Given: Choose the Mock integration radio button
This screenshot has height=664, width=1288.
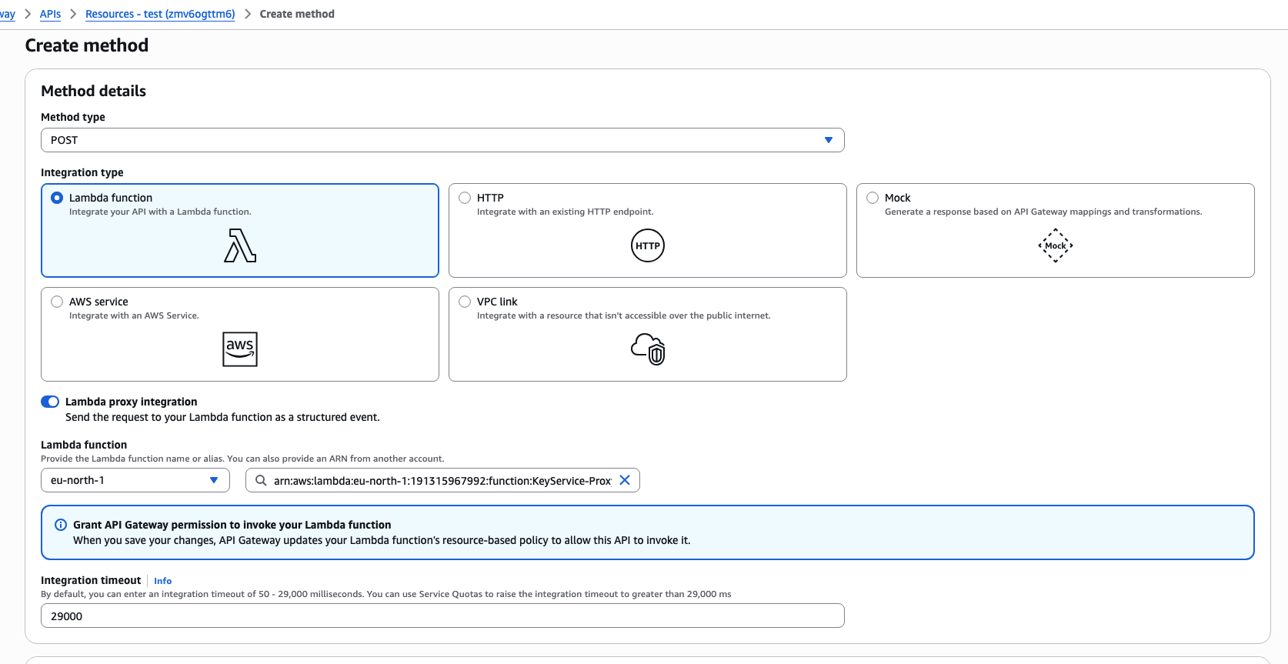Looking at the screenshot, I should click(873, 198).
